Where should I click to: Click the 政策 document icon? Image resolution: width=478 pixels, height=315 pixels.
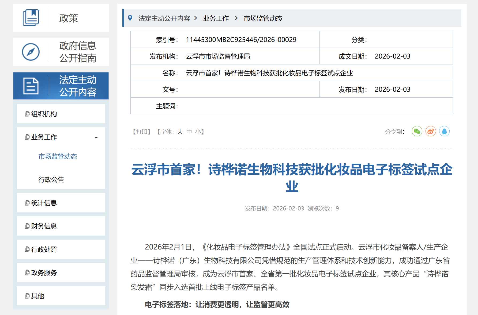[x=31, y=18]
